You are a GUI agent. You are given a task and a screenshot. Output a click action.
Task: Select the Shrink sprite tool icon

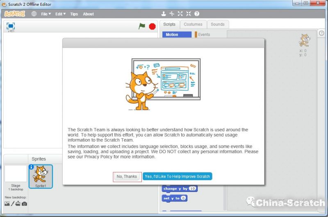pyautogui.click(x=189, y=14)
